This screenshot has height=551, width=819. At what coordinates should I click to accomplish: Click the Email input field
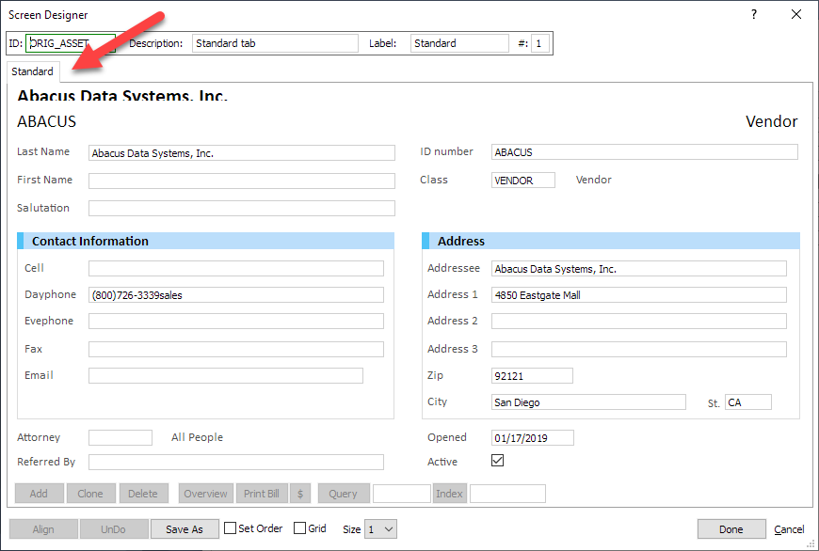pos(226,376)
